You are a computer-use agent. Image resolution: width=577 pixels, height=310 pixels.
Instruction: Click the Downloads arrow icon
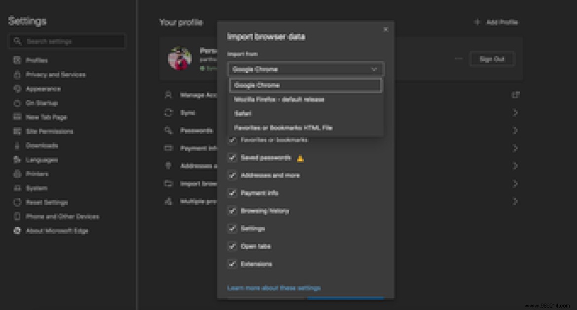click(x=17, y=146)
